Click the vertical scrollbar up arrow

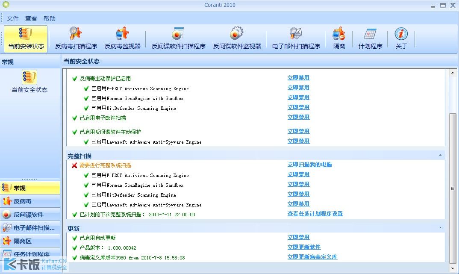tap(453, 73)
